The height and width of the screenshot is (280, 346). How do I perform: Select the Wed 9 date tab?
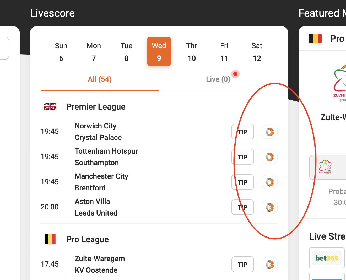(x=159, y=51)
